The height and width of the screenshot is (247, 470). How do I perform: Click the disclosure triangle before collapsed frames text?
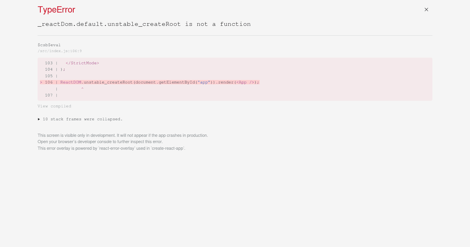tap(39, 119)
